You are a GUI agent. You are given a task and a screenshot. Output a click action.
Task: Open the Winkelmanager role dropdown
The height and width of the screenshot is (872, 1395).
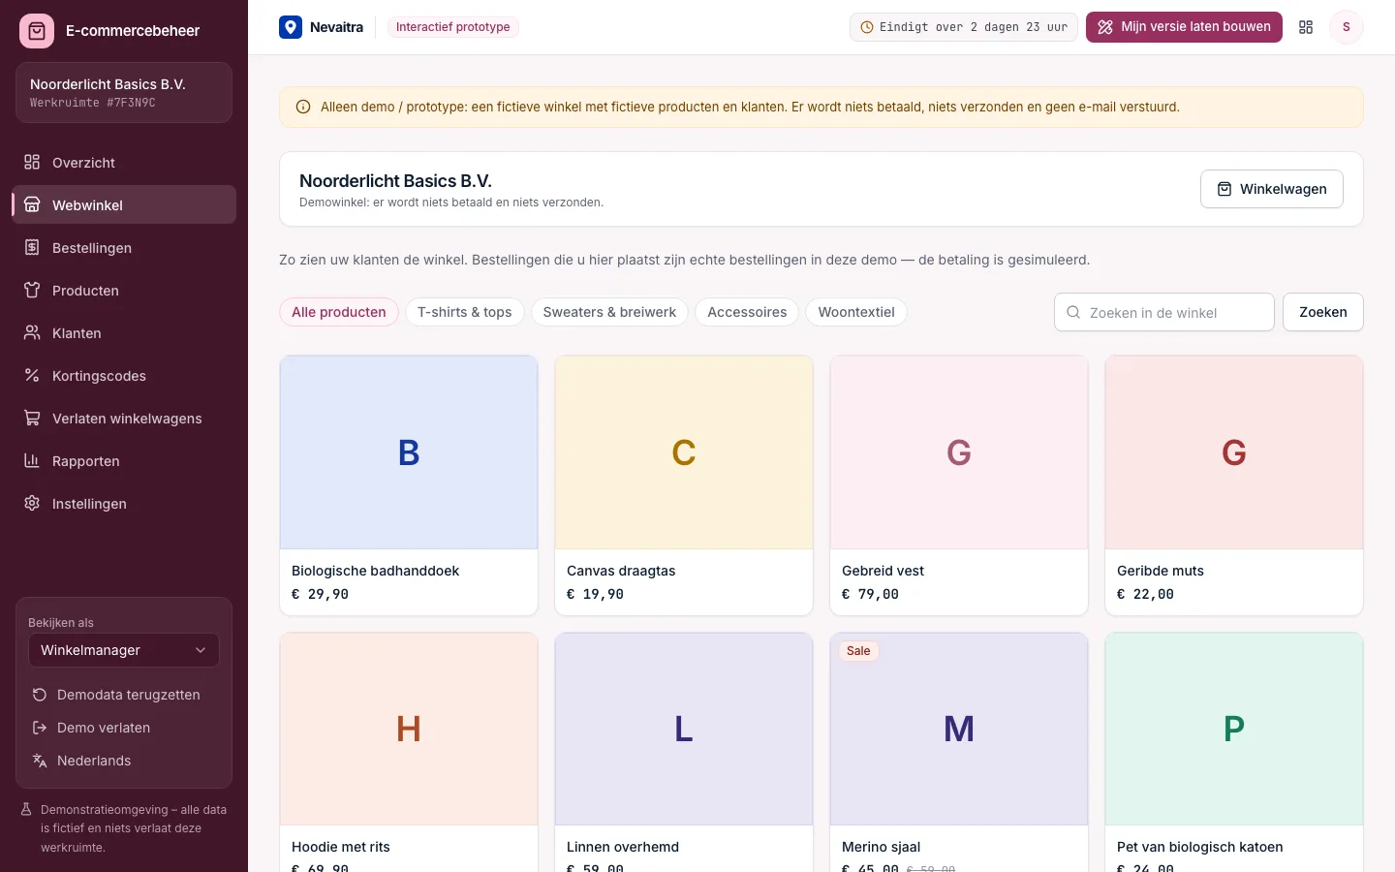(x=124, y=650)
